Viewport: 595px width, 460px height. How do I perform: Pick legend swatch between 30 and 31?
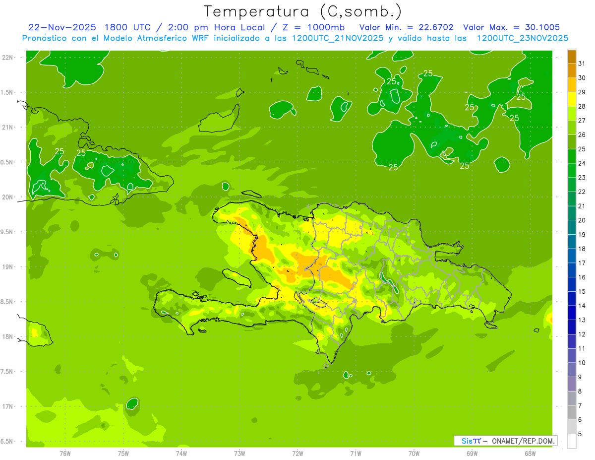click(572, 71)
